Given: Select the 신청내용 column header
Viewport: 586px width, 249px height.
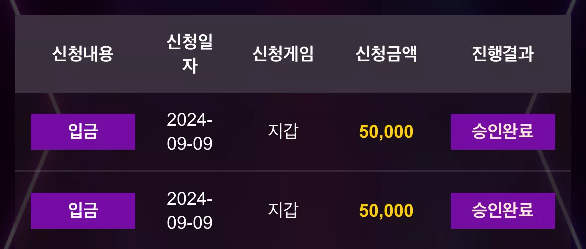Looking at the screenshot, I should point(83,54).
